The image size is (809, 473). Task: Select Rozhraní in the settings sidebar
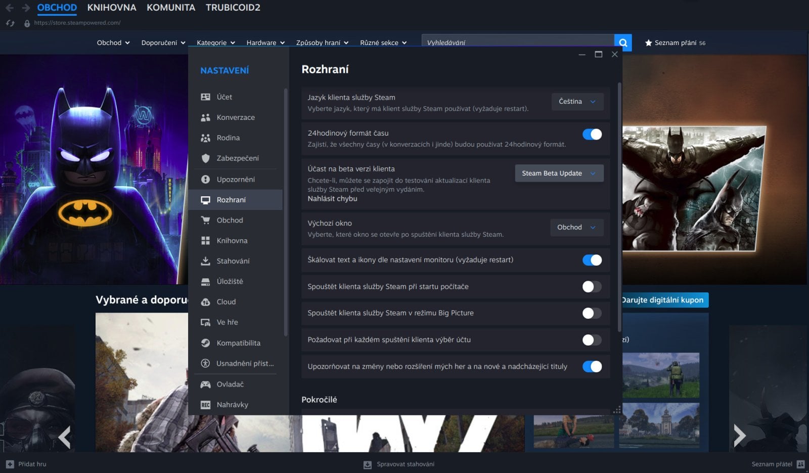click(236, 200)
